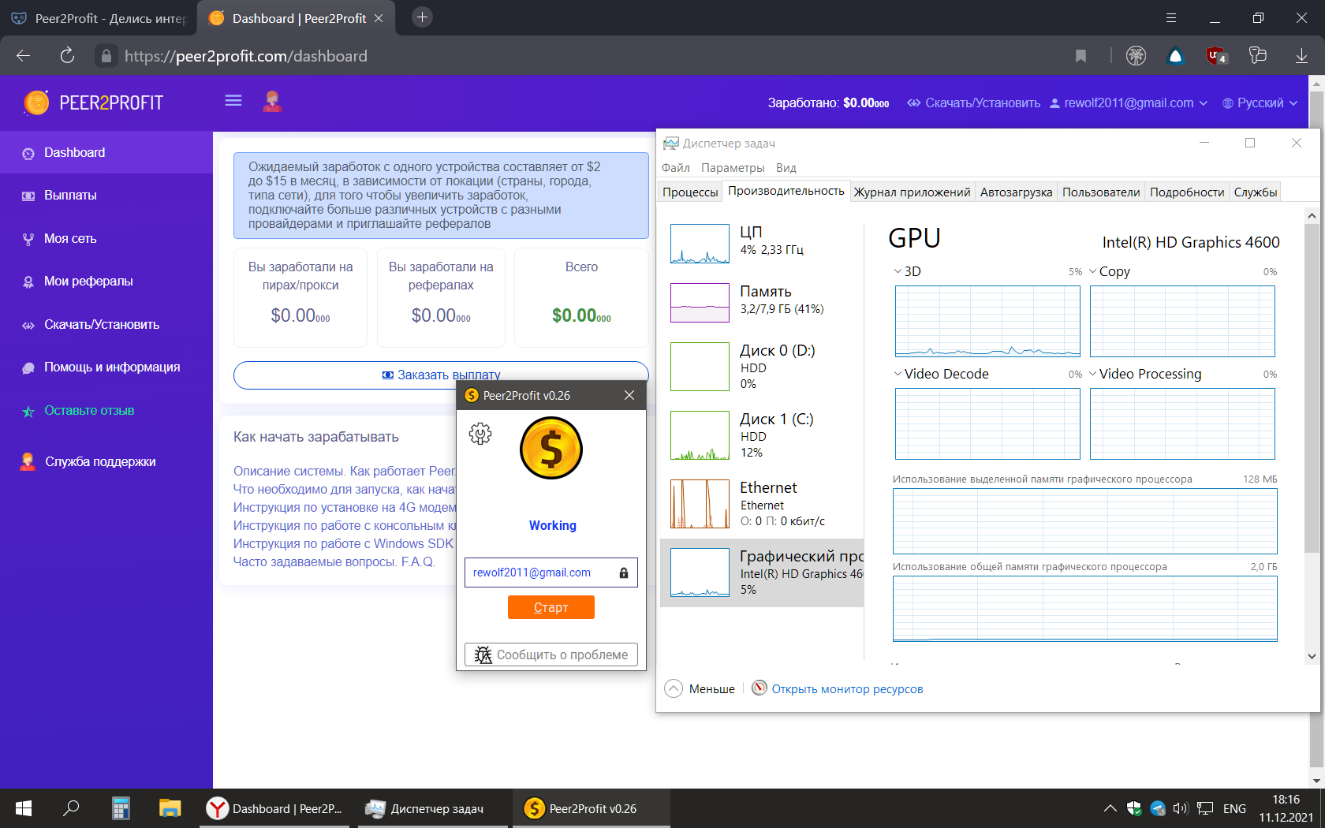Screen dimensions: 1325x828
Task: Open calculator icon on taskbar
Action: point(121,808)
